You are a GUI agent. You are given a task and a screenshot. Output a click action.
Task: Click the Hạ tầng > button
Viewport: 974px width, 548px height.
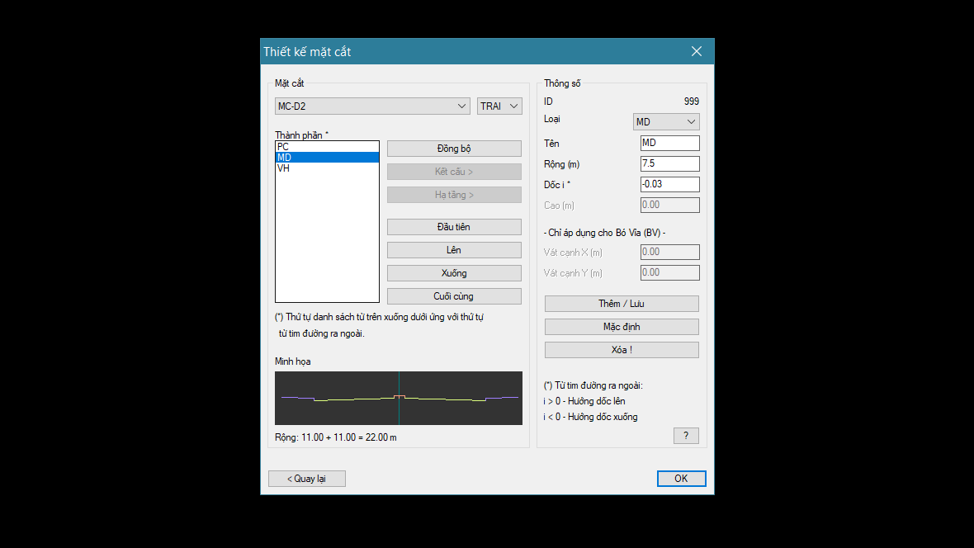tap(454, 195)
